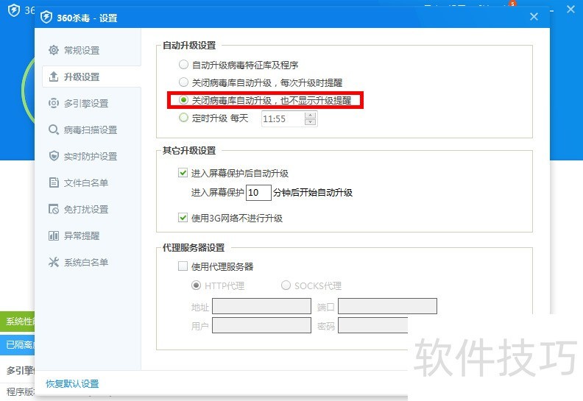This screenshot has height=401, width=583.
Task: Select 关闭病毒库自动升级，每次升级时提醒 option
Action: click(183, 82)
